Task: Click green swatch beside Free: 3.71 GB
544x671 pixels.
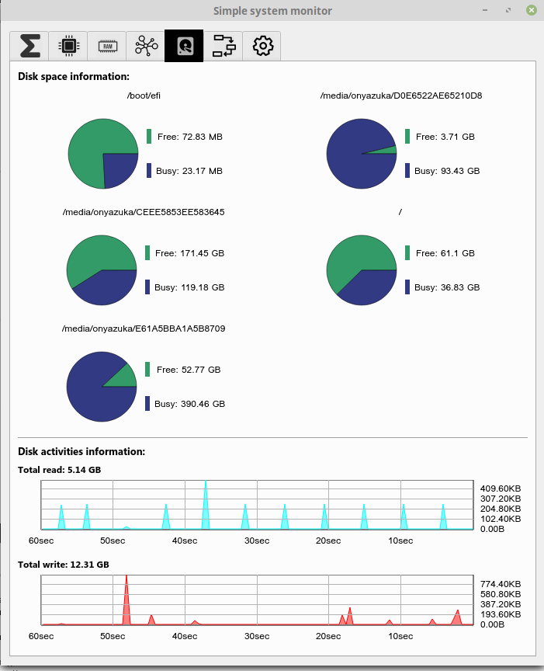Action: [x=407, y=137]
